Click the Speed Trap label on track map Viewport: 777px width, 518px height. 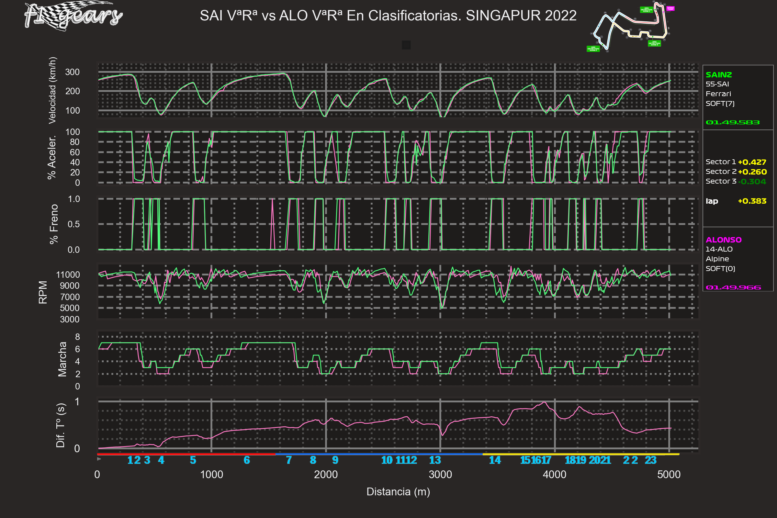point(670,9)
